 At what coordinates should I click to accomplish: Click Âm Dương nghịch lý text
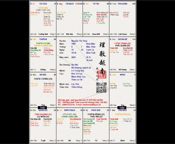click(x=81, y=68)
